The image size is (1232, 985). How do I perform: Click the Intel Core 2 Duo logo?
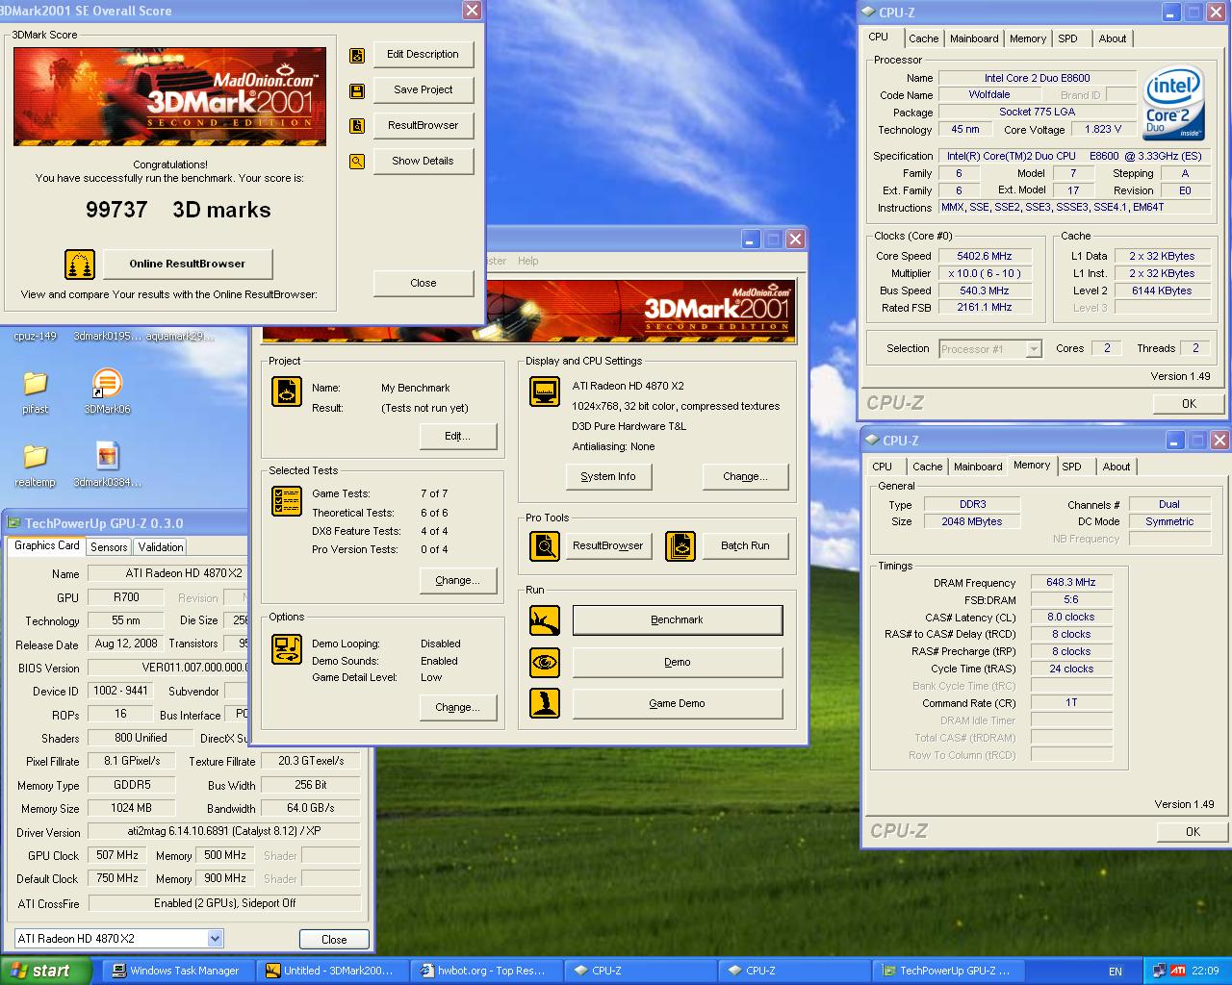(x=1173, y=102)
